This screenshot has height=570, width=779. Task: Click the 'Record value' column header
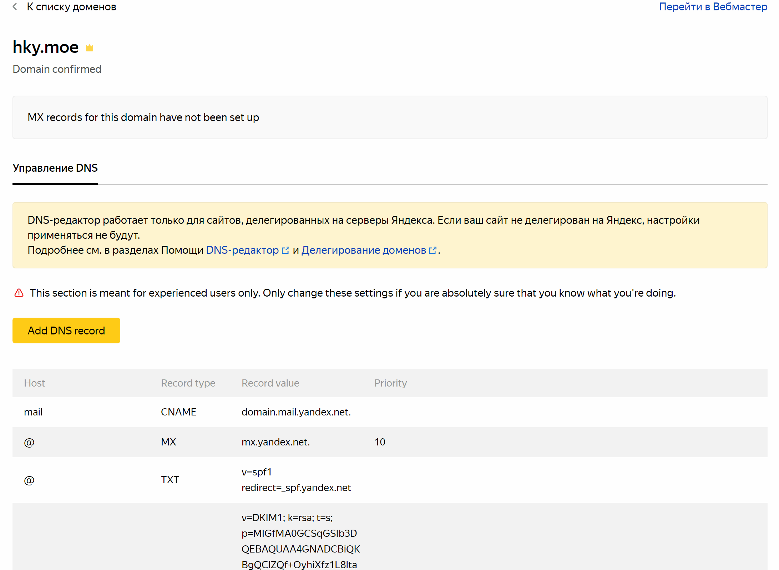(x=270, y=383)
